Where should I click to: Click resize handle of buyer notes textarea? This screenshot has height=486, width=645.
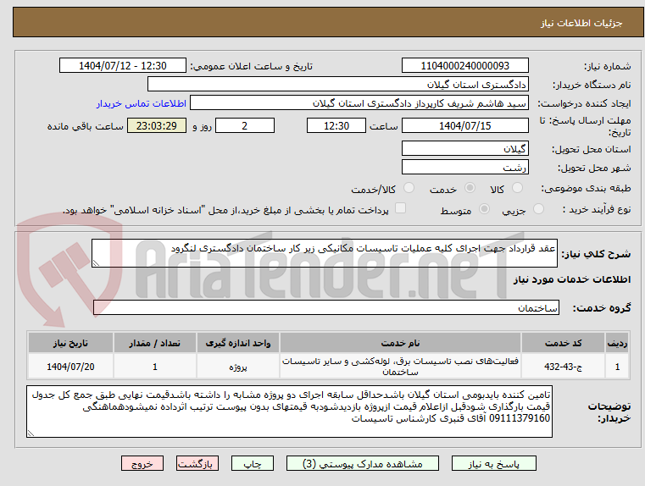tap(31, 433)
